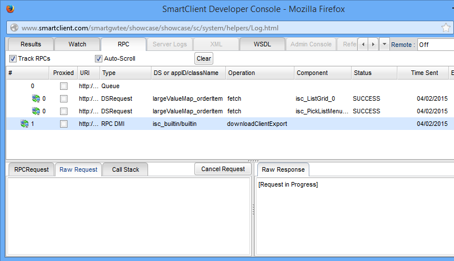Viewport: 454px width, 261px height.
Task: Open the tab picker dropdown arrow
Action: coord(384,45)
